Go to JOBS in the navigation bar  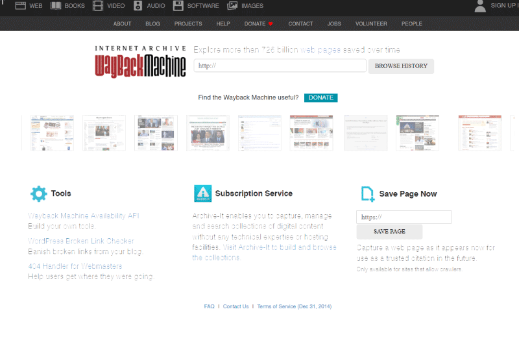click(x=334, y=24)
